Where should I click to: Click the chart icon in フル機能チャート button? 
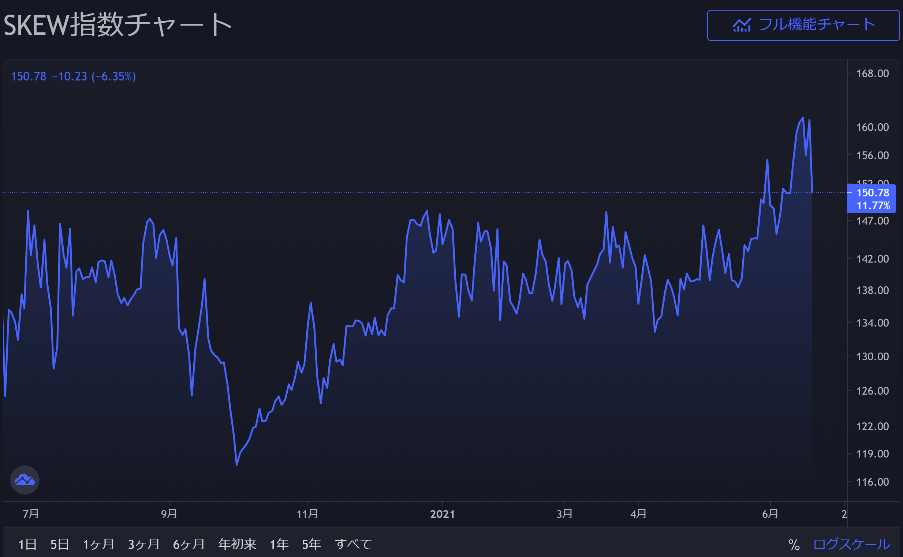pos(742,26)
